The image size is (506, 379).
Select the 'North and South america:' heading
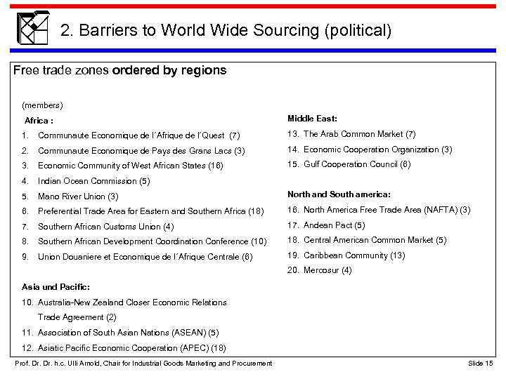[339, 194]
